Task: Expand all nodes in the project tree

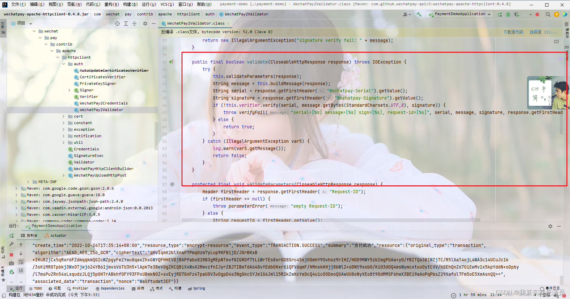Action: (126, 24)
